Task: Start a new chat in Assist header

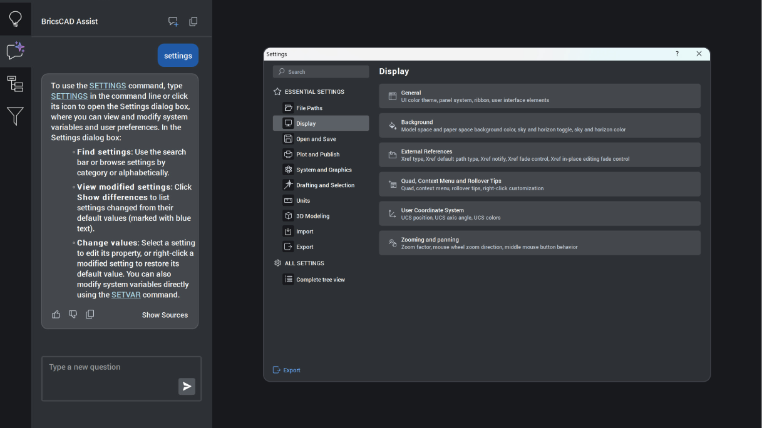Action: pyautogui.click(x=173, y=21)
